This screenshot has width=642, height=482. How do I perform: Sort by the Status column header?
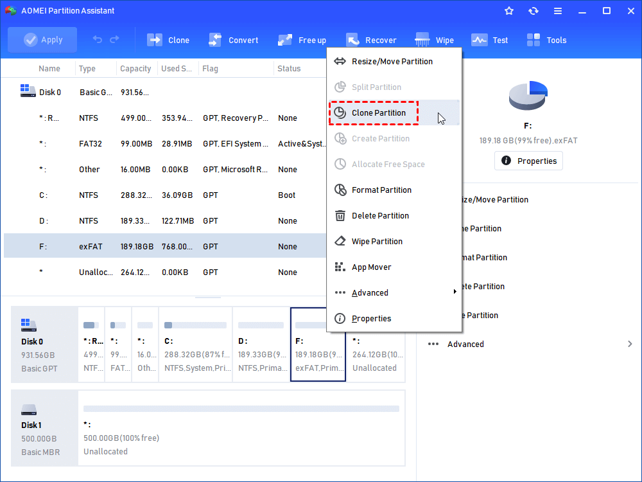289,69
